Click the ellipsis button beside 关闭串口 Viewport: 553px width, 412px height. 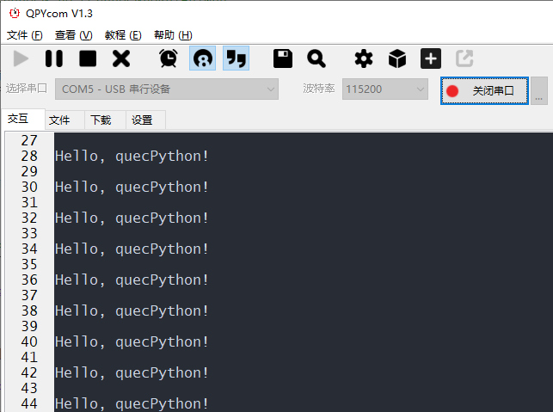pyautogui.click(x=539, y=90)
